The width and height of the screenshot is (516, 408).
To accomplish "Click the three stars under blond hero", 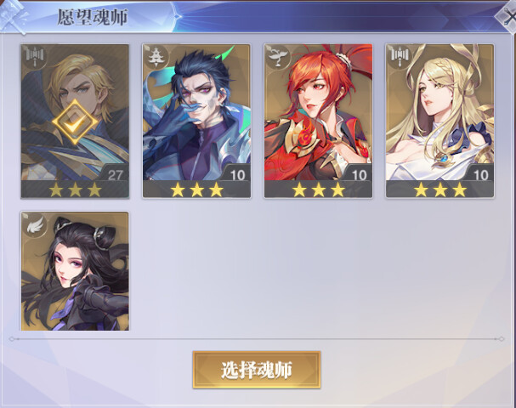I will (x=75, y=190).
